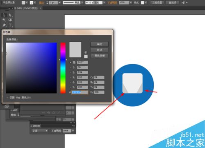This screenshot has height=148, width=205.
Task: Close the 94% CMYK document tab
Action: (41, 8)
